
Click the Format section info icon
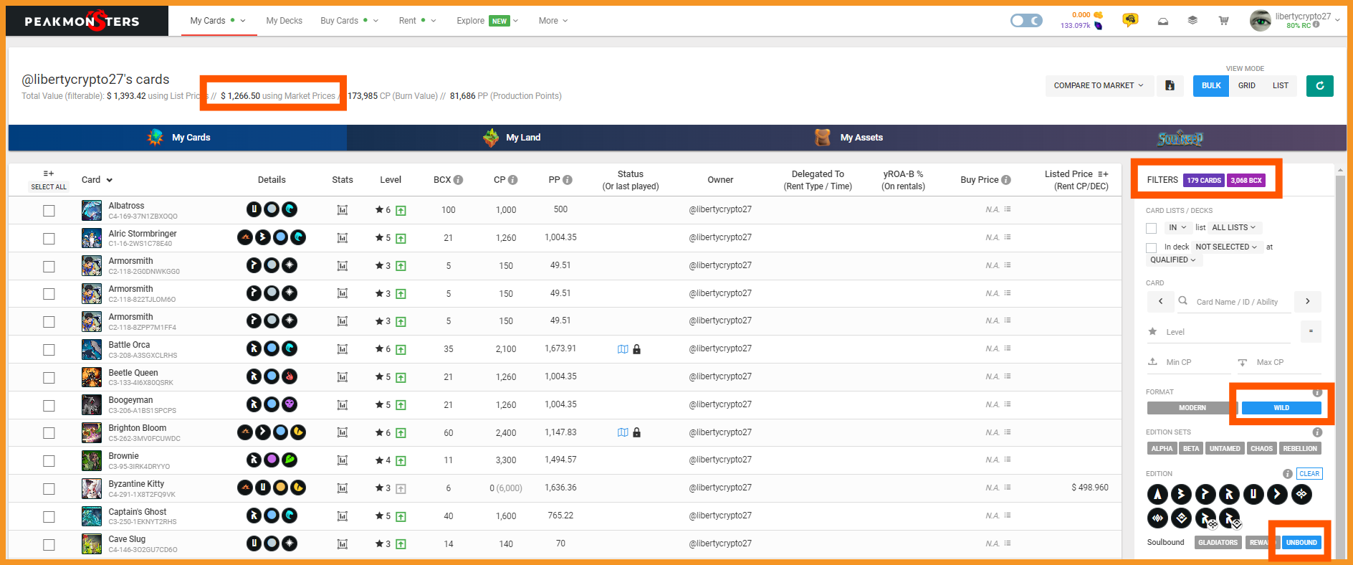[x=1317, y=392]
